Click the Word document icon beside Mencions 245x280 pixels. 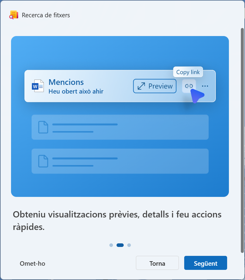pos(38,86)
